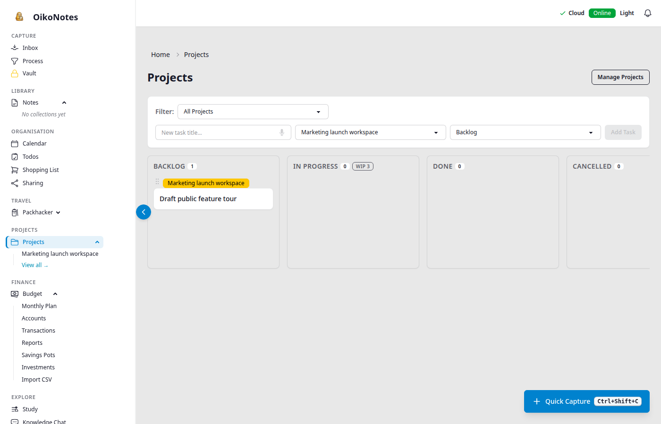Screen dimensions: 661x424
Task: Click the Todos checklist icon
Action: 15,157
